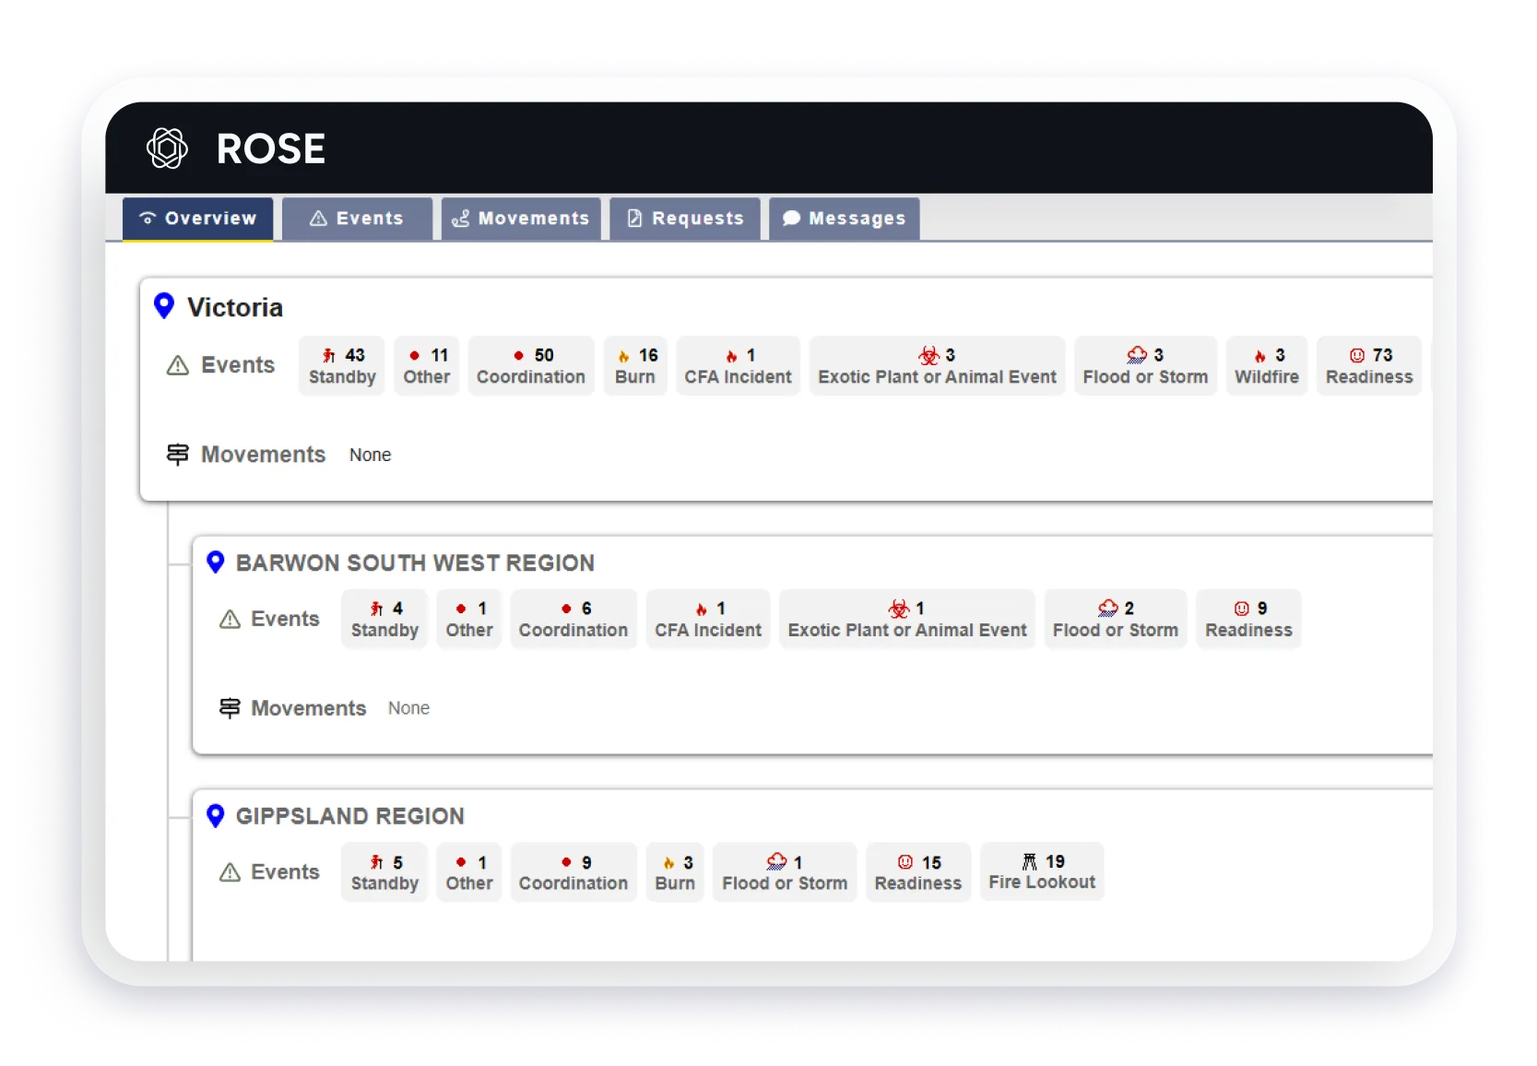Image resolution: width=1537 pixels, height=1066 pixels.
Task: Click the 9 Readiness chip in Barwon region
Action: click(x=1249, y=619)
